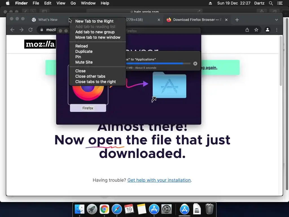289x217 pixels.
Task: Cancel the copy to Applications progress
Action: click(x=195, y=64)
